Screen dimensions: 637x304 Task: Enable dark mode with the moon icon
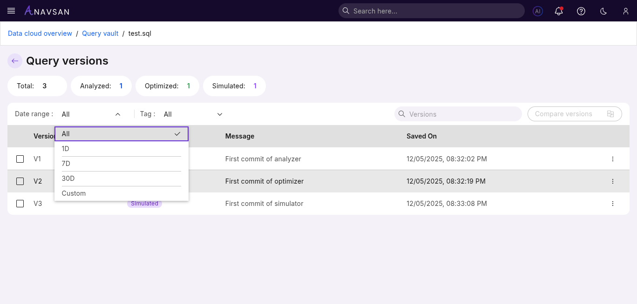click(603, 11)
